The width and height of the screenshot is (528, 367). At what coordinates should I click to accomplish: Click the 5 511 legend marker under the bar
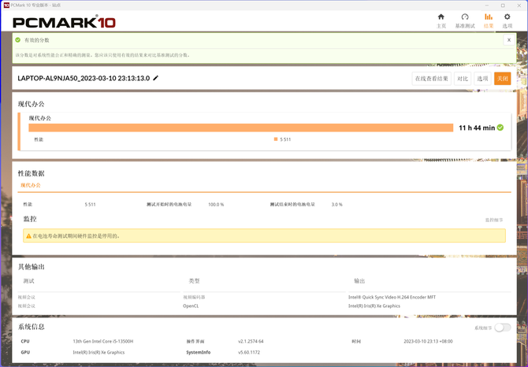coord(276,139)
